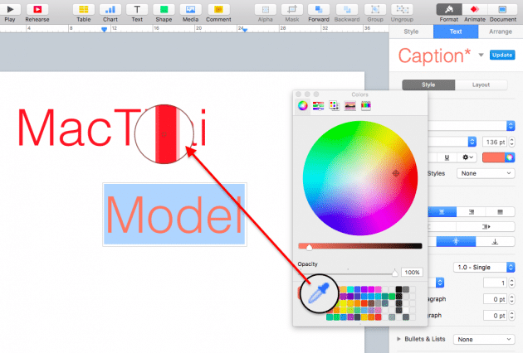Choose the black swatch in Colors window
The image size is (523, 353).
(x=399, y=289)
